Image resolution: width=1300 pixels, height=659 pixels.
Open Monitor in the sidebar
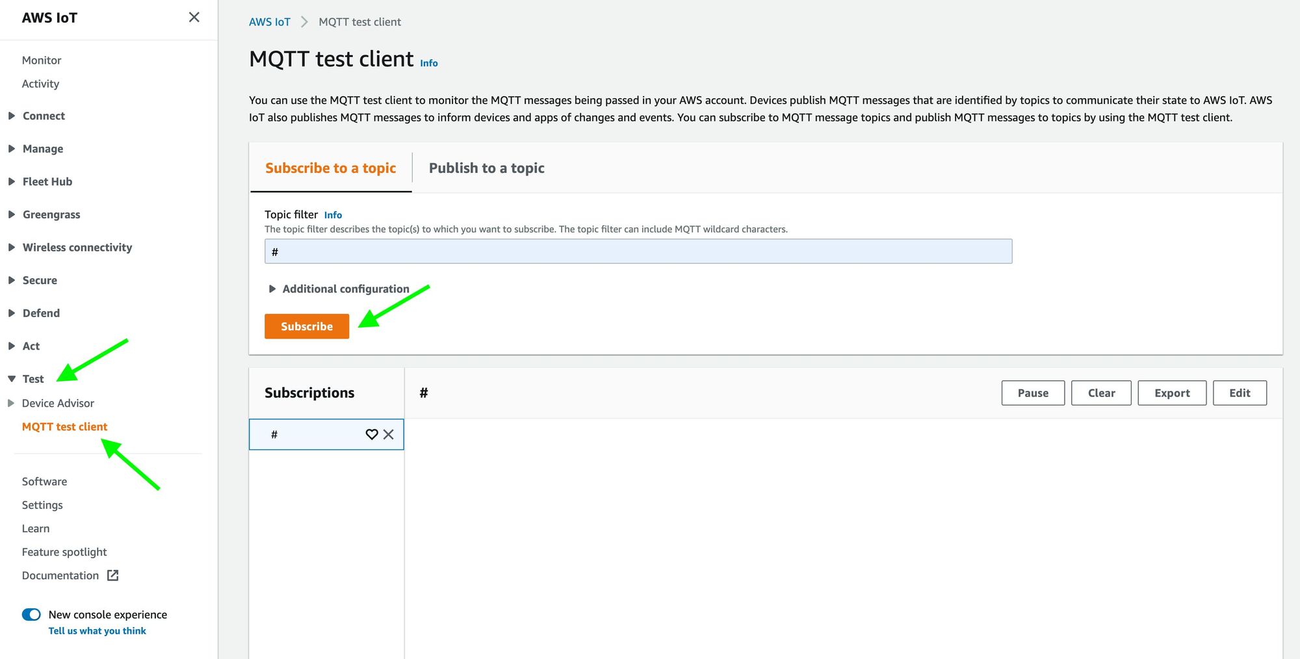(x=42, y=60)
